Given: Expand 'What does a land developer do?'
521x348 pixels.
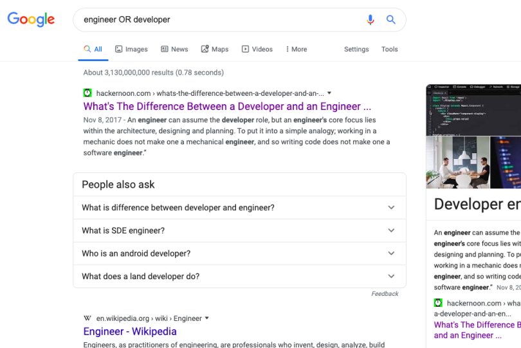Looking at the screenshot, I should point(239,276).
